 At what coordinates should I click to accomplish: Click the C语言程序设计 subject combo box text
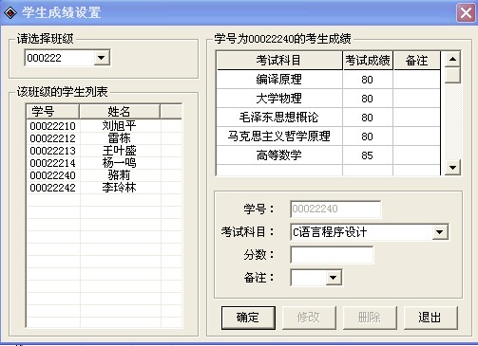(x=330, y=232)
